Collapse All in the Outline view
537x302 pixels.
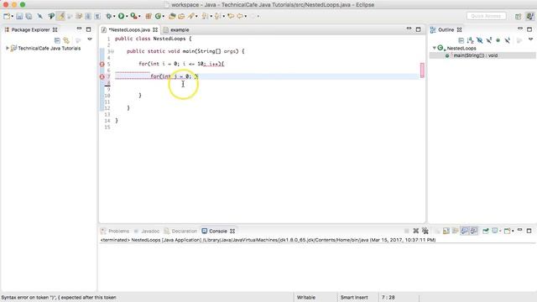[x=461, y=40]
